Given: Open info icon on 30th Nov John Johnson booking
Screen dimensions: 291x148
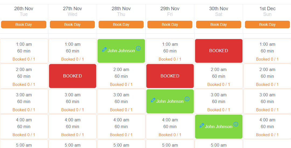Looking at the screenshot, I should point(236,124).
